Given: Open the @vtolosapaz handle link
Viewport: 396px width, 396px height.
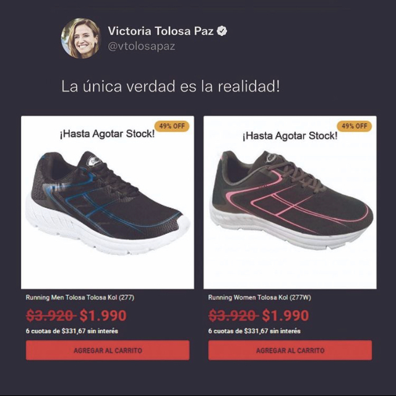Looking at the screenshot, I should point(142,46).
